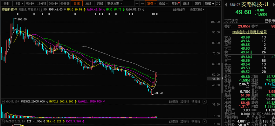
Task: Select the 日线 daily chart tab
Action: point(77,3)
